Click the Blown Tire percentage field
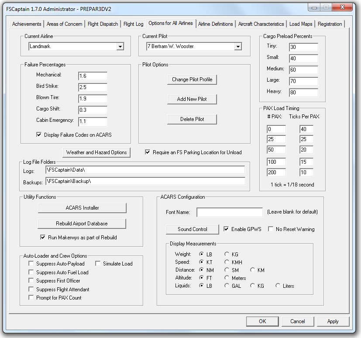Image resolution: width=361 pixels, height=338 pixels. [x=93, y=99]
